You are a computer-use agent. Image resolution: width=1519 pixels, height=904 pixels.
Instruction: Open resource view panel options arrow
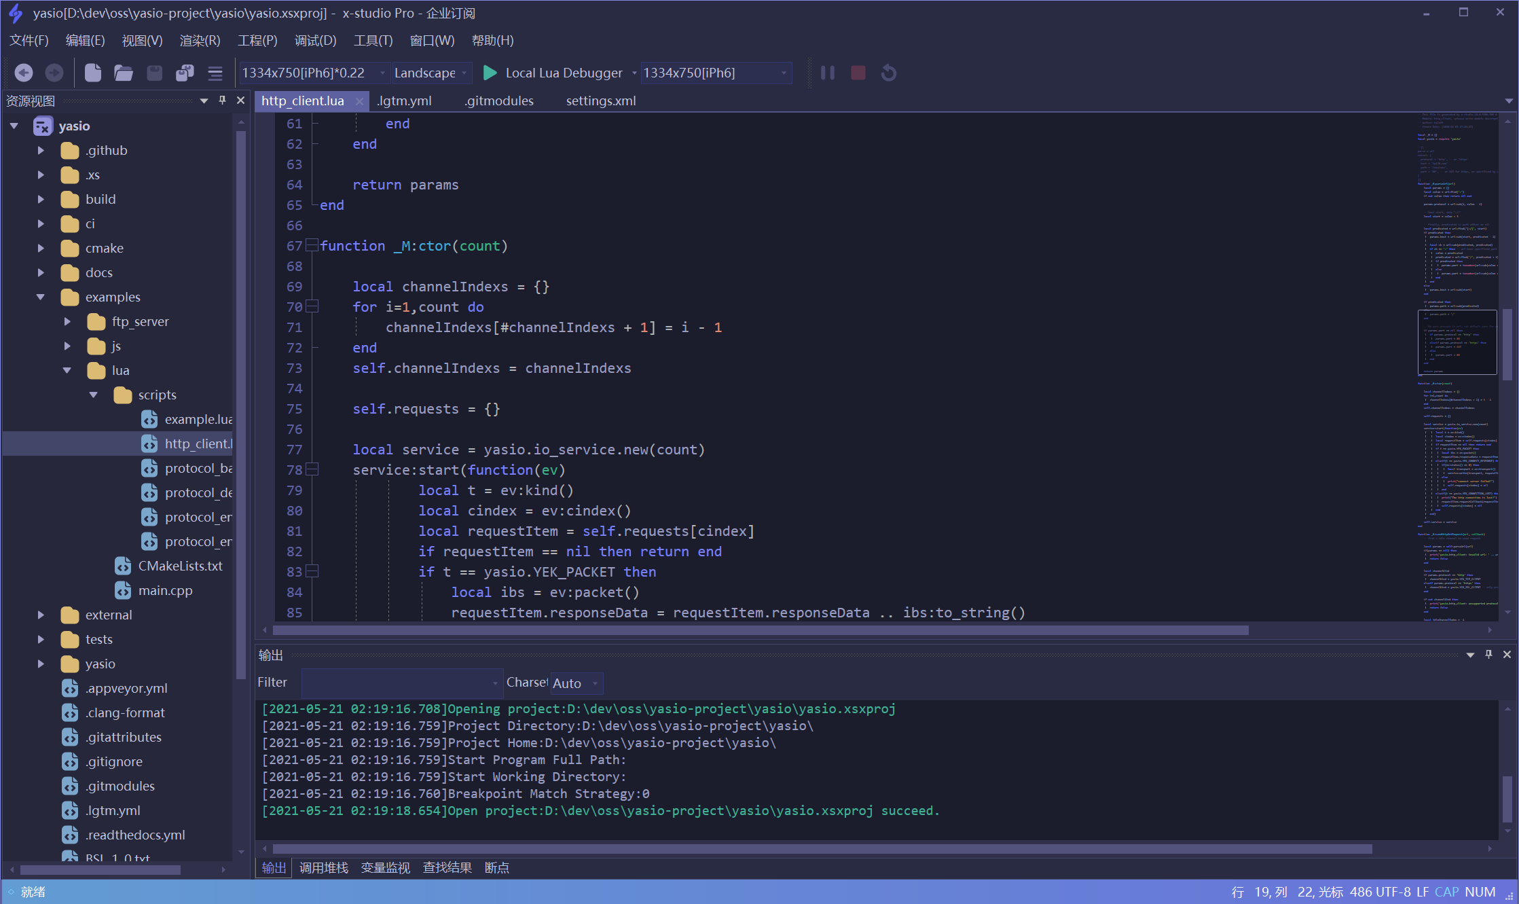[x=204, y=101]
